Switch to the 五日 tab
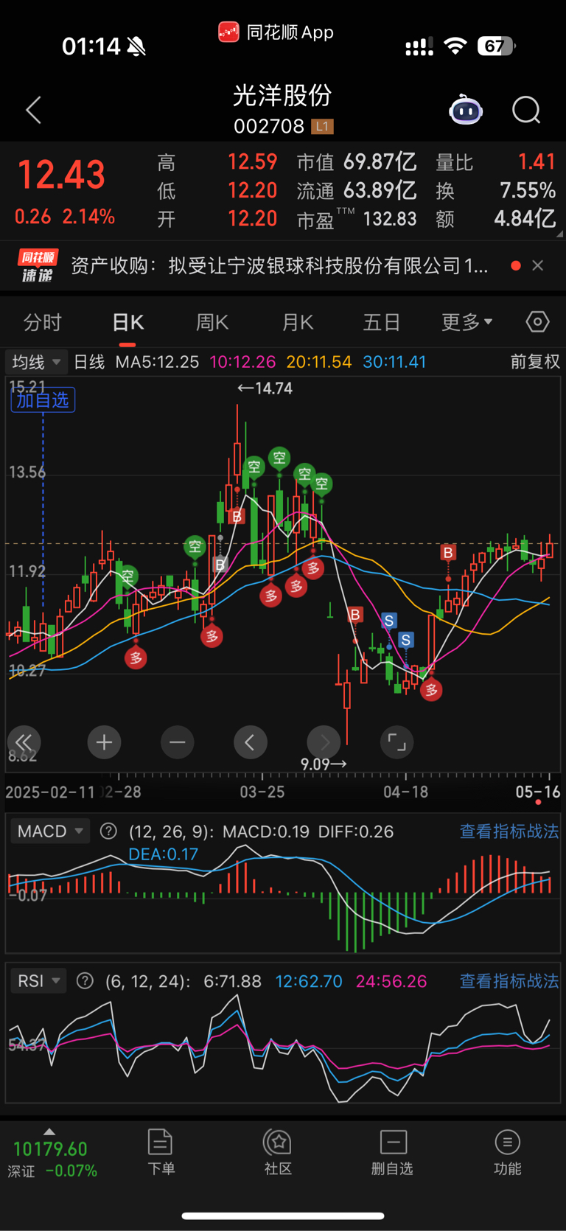 (382, 322)
